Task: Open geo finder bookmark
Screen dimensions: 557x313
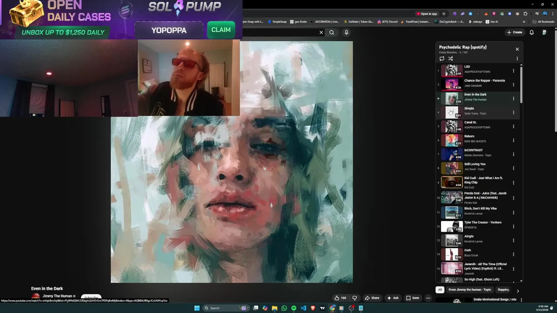Action: 298,21
